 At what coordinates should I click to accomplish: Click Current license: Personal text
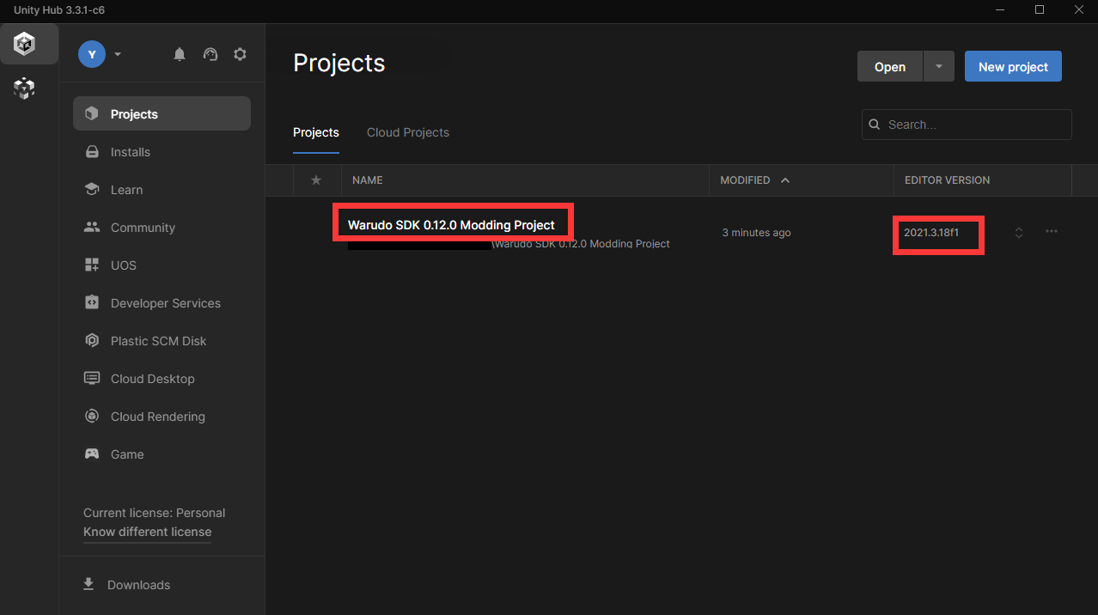point(155,513)
